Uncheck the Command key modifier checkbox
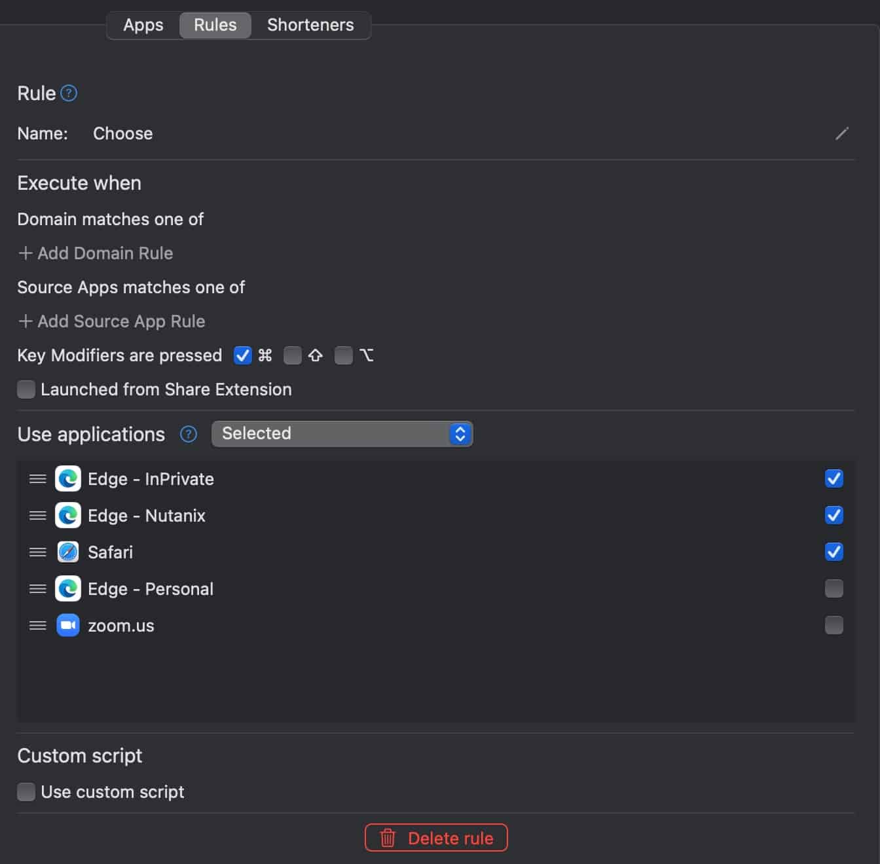This screenshot has height=864, width=880. click(x=243, y=355)
